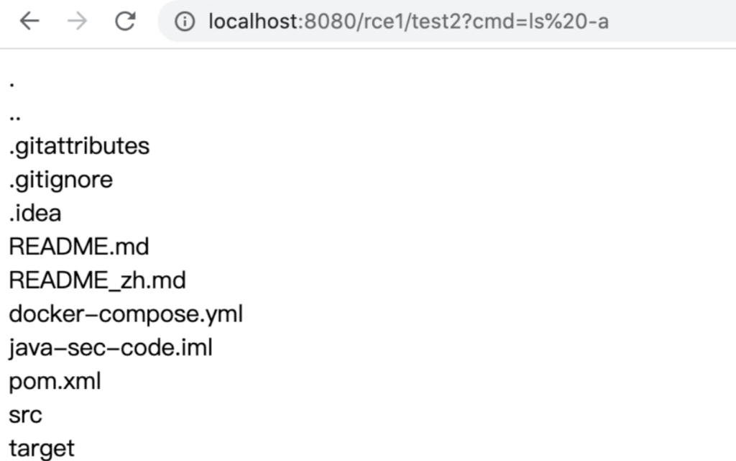Click the docker-compose.yml line
The height and width of the screenshot is (461, 736).
click(x=126, y=314)
